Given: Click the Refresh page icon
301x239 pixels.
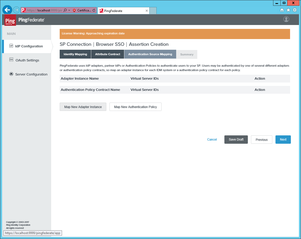Looking at the screenshot, I should point(94,10).
